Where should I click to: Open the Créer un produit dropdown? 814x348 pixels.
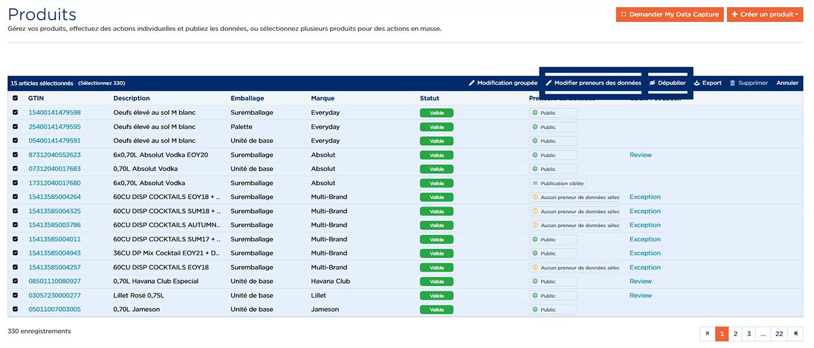point(765,14)
